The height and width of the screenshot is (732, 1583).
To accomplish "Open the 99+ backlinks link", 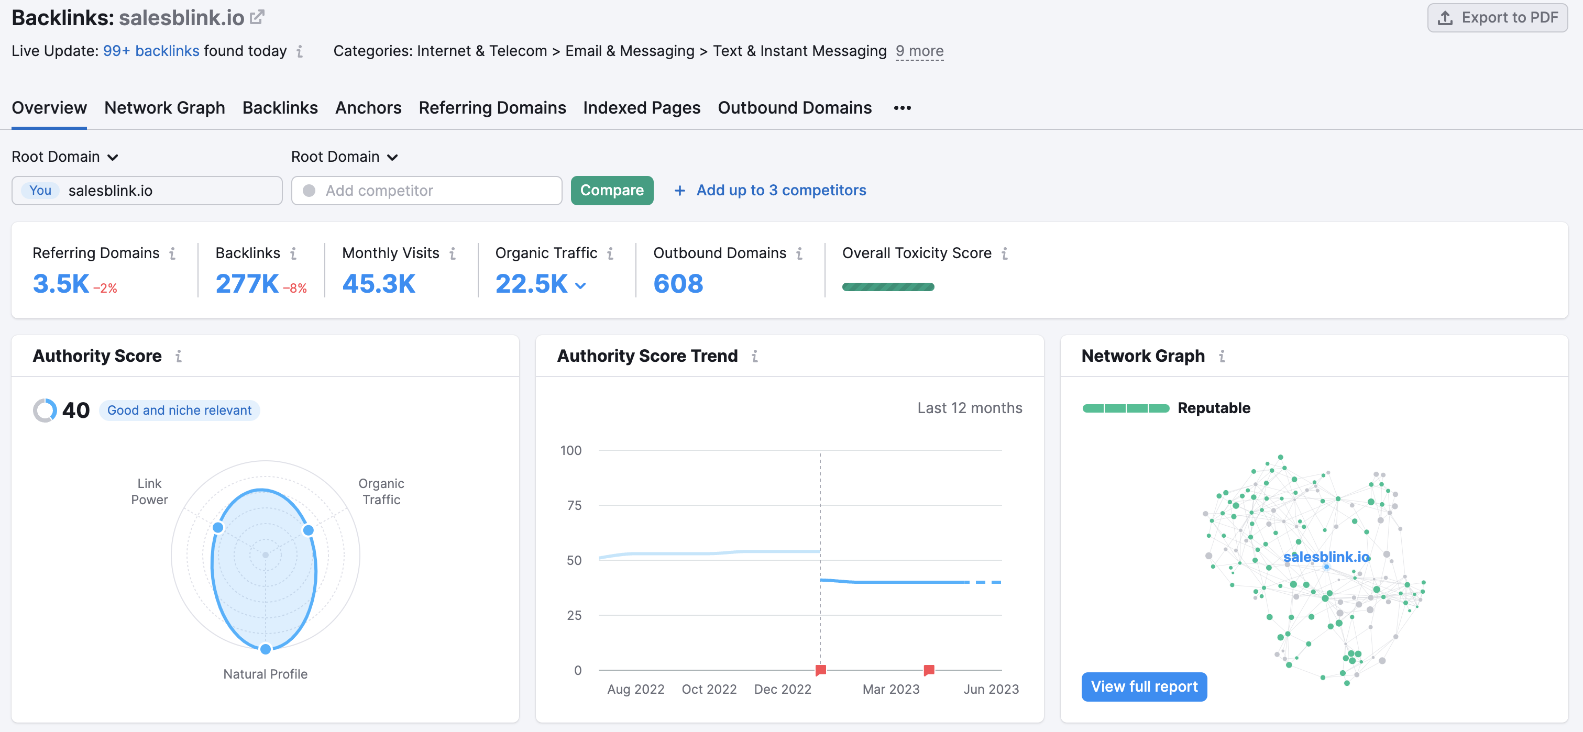I will (150, 51).
